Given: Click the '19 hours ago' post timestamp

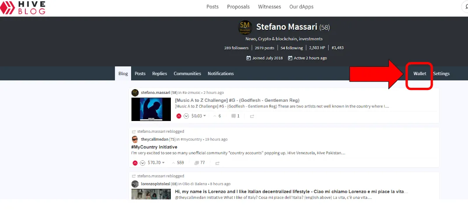Looking at the screenshot, I should 216,139.
